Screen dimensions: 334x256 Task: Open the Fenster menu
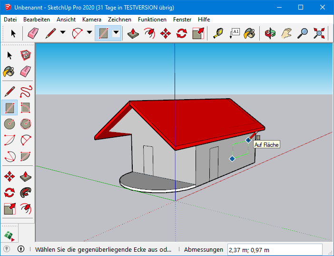pyautogui.click(x=182, y=20)
